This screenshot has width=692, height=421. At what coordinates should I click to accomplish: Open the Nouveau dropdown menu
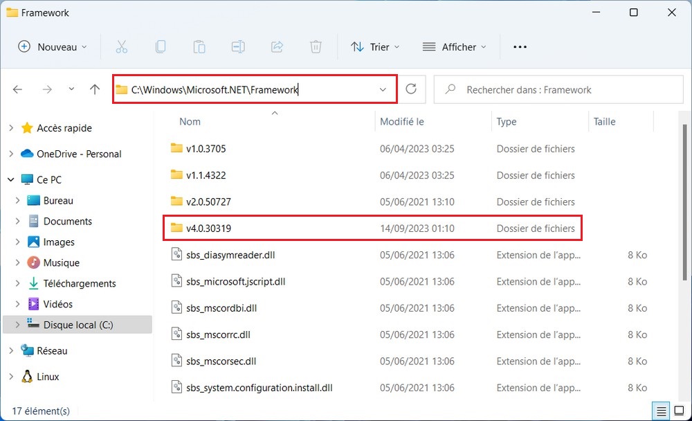[52, 47]
